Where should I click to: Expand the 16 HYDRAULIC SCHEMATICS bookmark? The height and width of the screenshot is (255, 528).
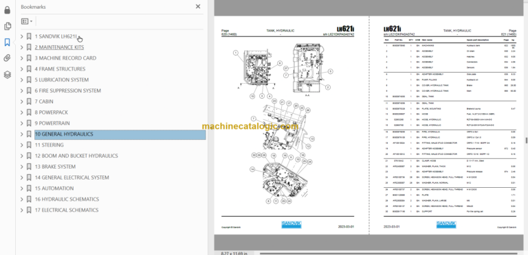point(22,199)
